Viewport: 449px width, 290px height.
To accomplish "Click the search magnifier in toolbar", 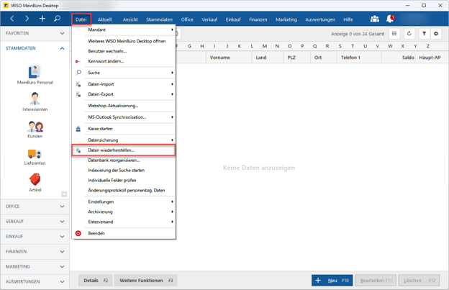I will (x=57, y=19).
